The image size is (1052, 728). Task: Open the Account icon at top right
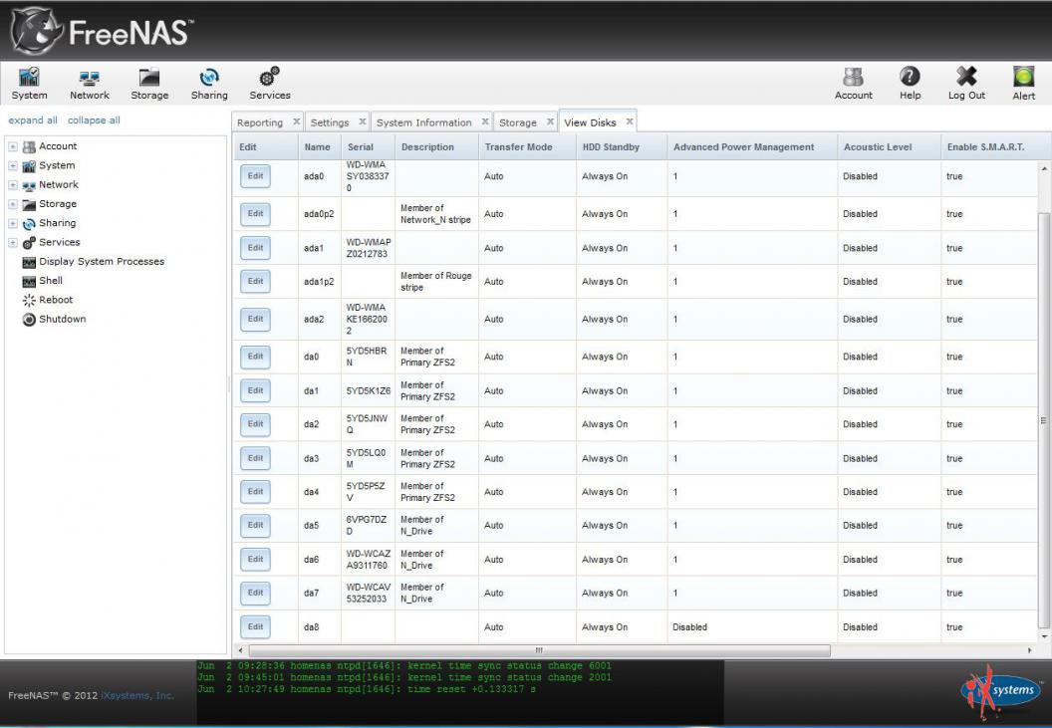point(853,84)
